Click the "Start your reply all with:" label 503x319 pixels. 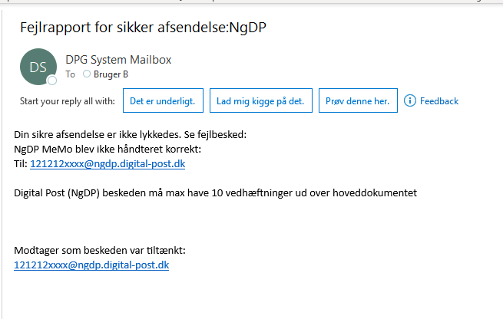click(x=67, y=100)
